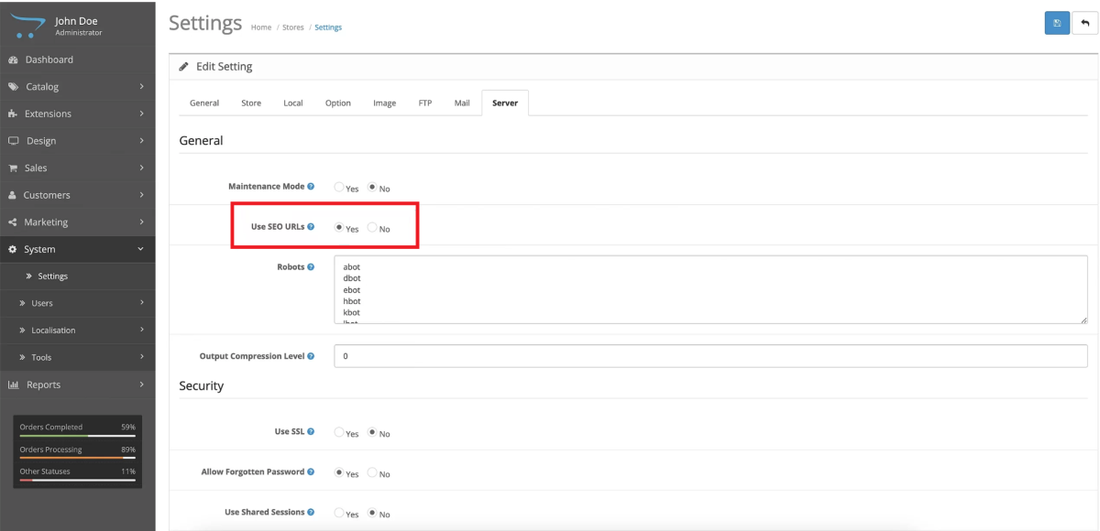Select No for Use SEO URLs
This screenshot has height=531, width=1100.
point(372,227)
